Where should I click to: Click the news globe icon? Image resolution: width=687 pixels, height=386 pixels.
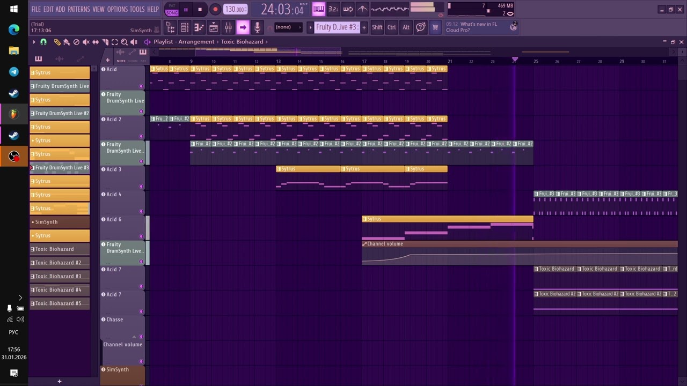(x=514, y=27)
